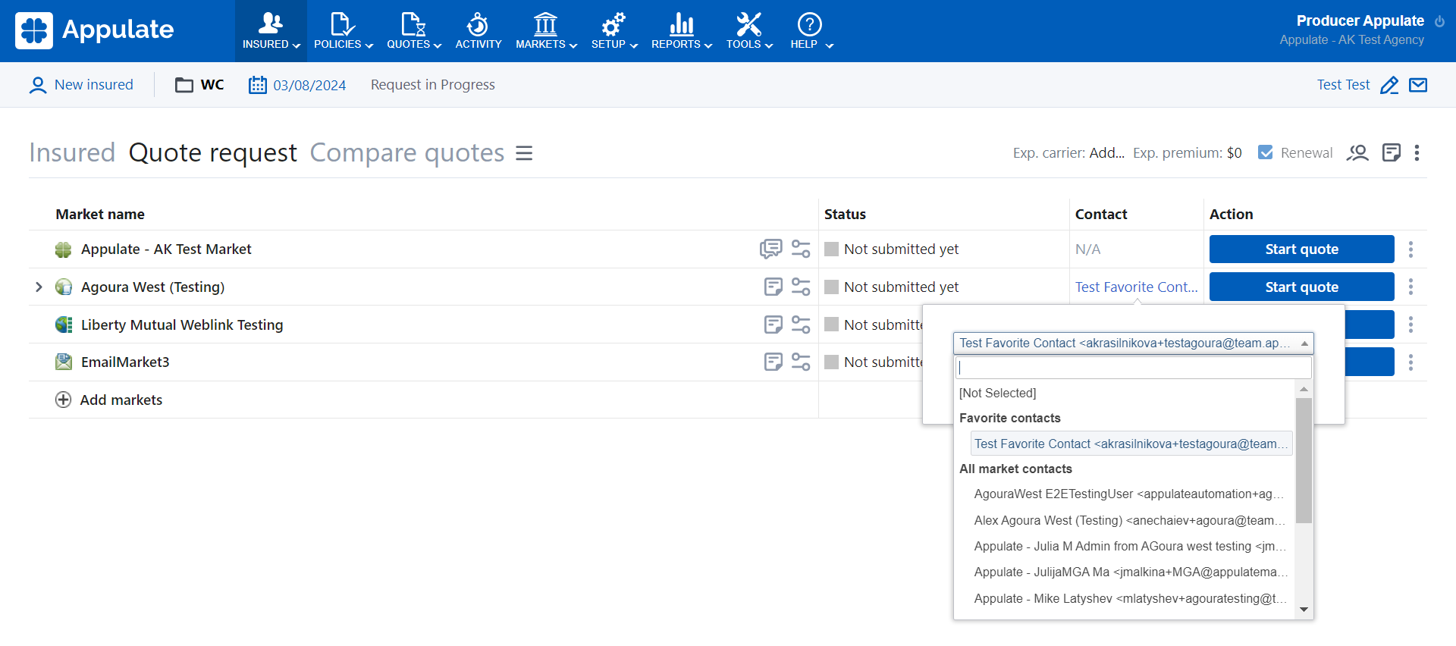The width and height of the screenshot is (1456, 646).
Task: Open the header three-dot options menu
Action: pyautogui.click(x=1417, y=153)
